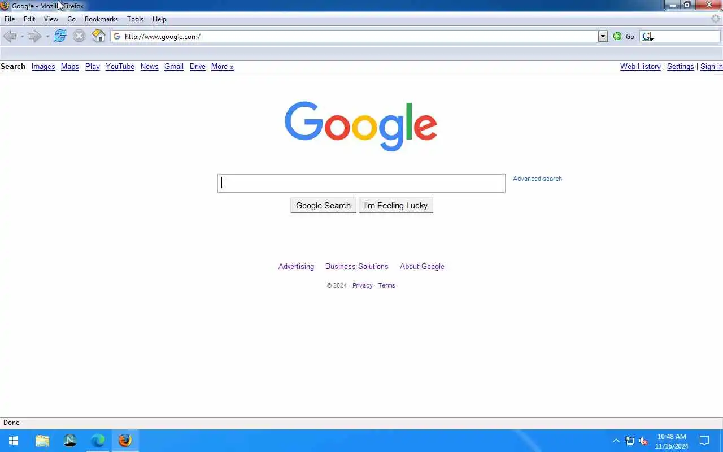Open the Gmail link
723x452 pixels.
(x=173, y=66)
